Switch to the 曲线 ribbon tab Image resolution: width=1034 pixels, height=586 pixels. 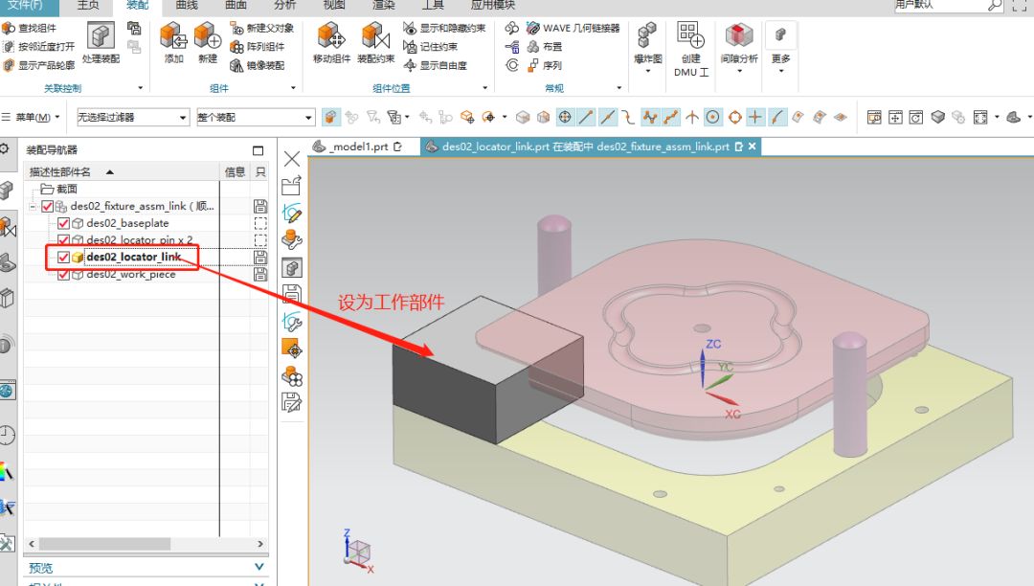pos(188,6)
